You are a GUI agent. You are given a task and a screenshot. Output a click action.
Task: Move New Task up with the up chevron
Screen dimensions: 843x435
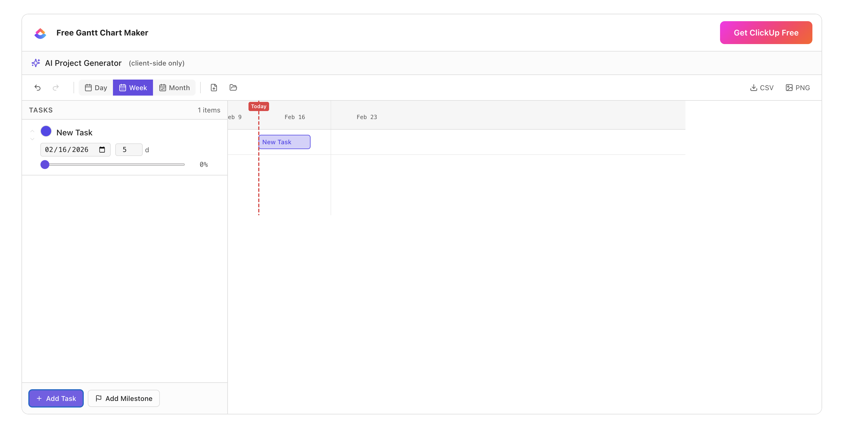pyautogui.click(x=32, y=131)
